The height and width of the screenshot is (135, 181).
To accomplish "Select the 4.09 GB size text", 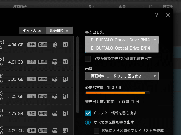I will click(16, 130).
